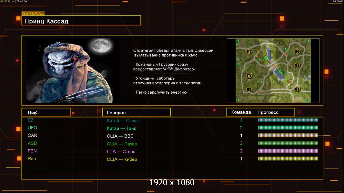Select player nickname EZ

coord(30,120)
